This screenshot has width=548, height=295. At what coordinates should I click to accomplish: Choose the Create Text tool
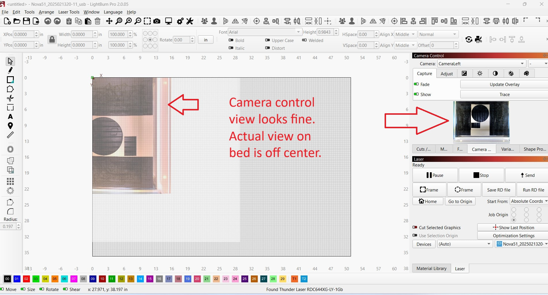point(10,117)
